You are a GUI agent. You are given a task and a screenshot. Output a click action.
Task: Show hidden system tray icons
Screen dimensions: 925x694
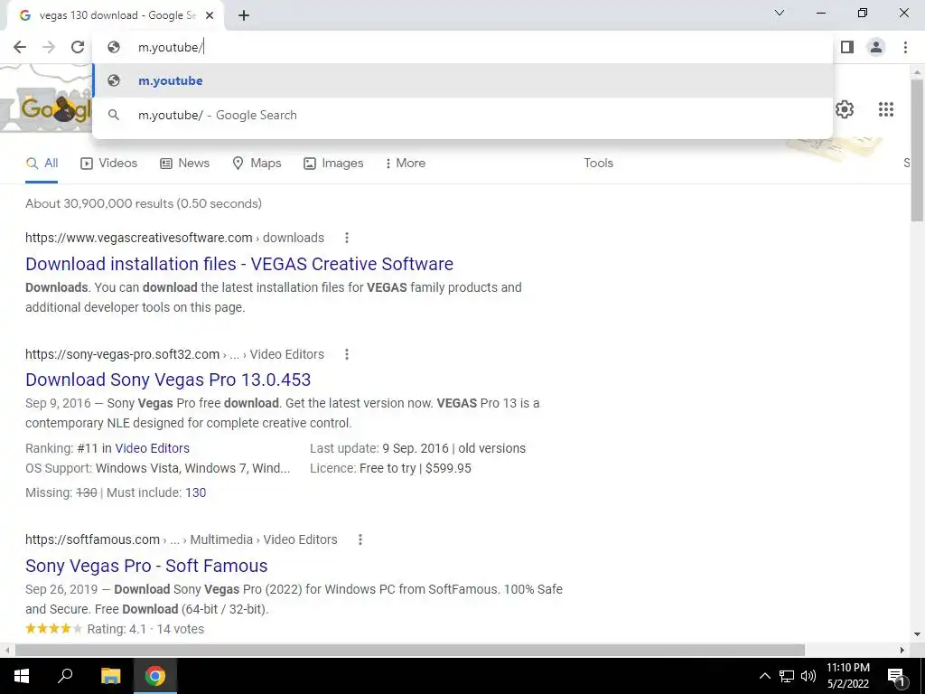[764, 676]
